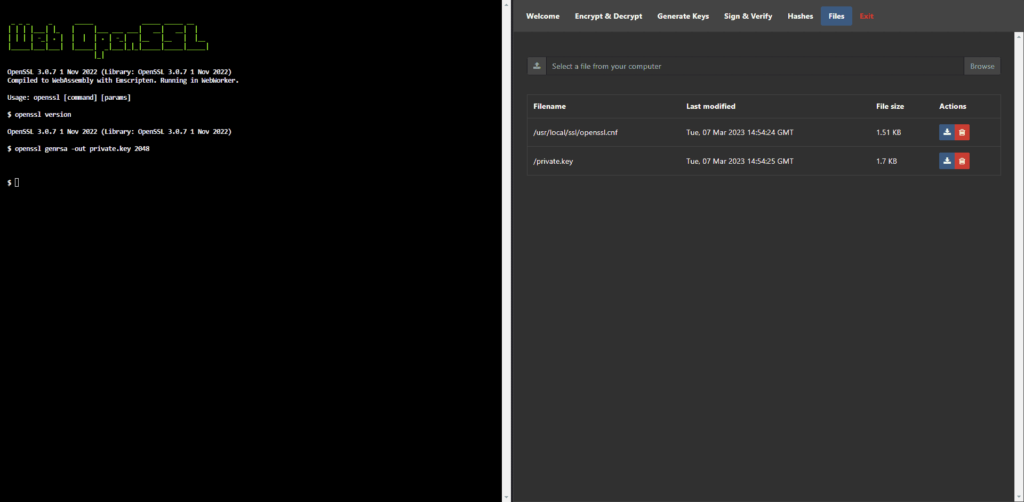
Task: Select /usr/local/ssl/openssl.cnf filename
Action: pos(575,132)
